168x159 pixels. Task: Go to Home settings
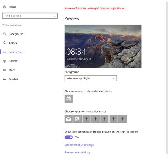pyautogui.click(x=12, y=7)
